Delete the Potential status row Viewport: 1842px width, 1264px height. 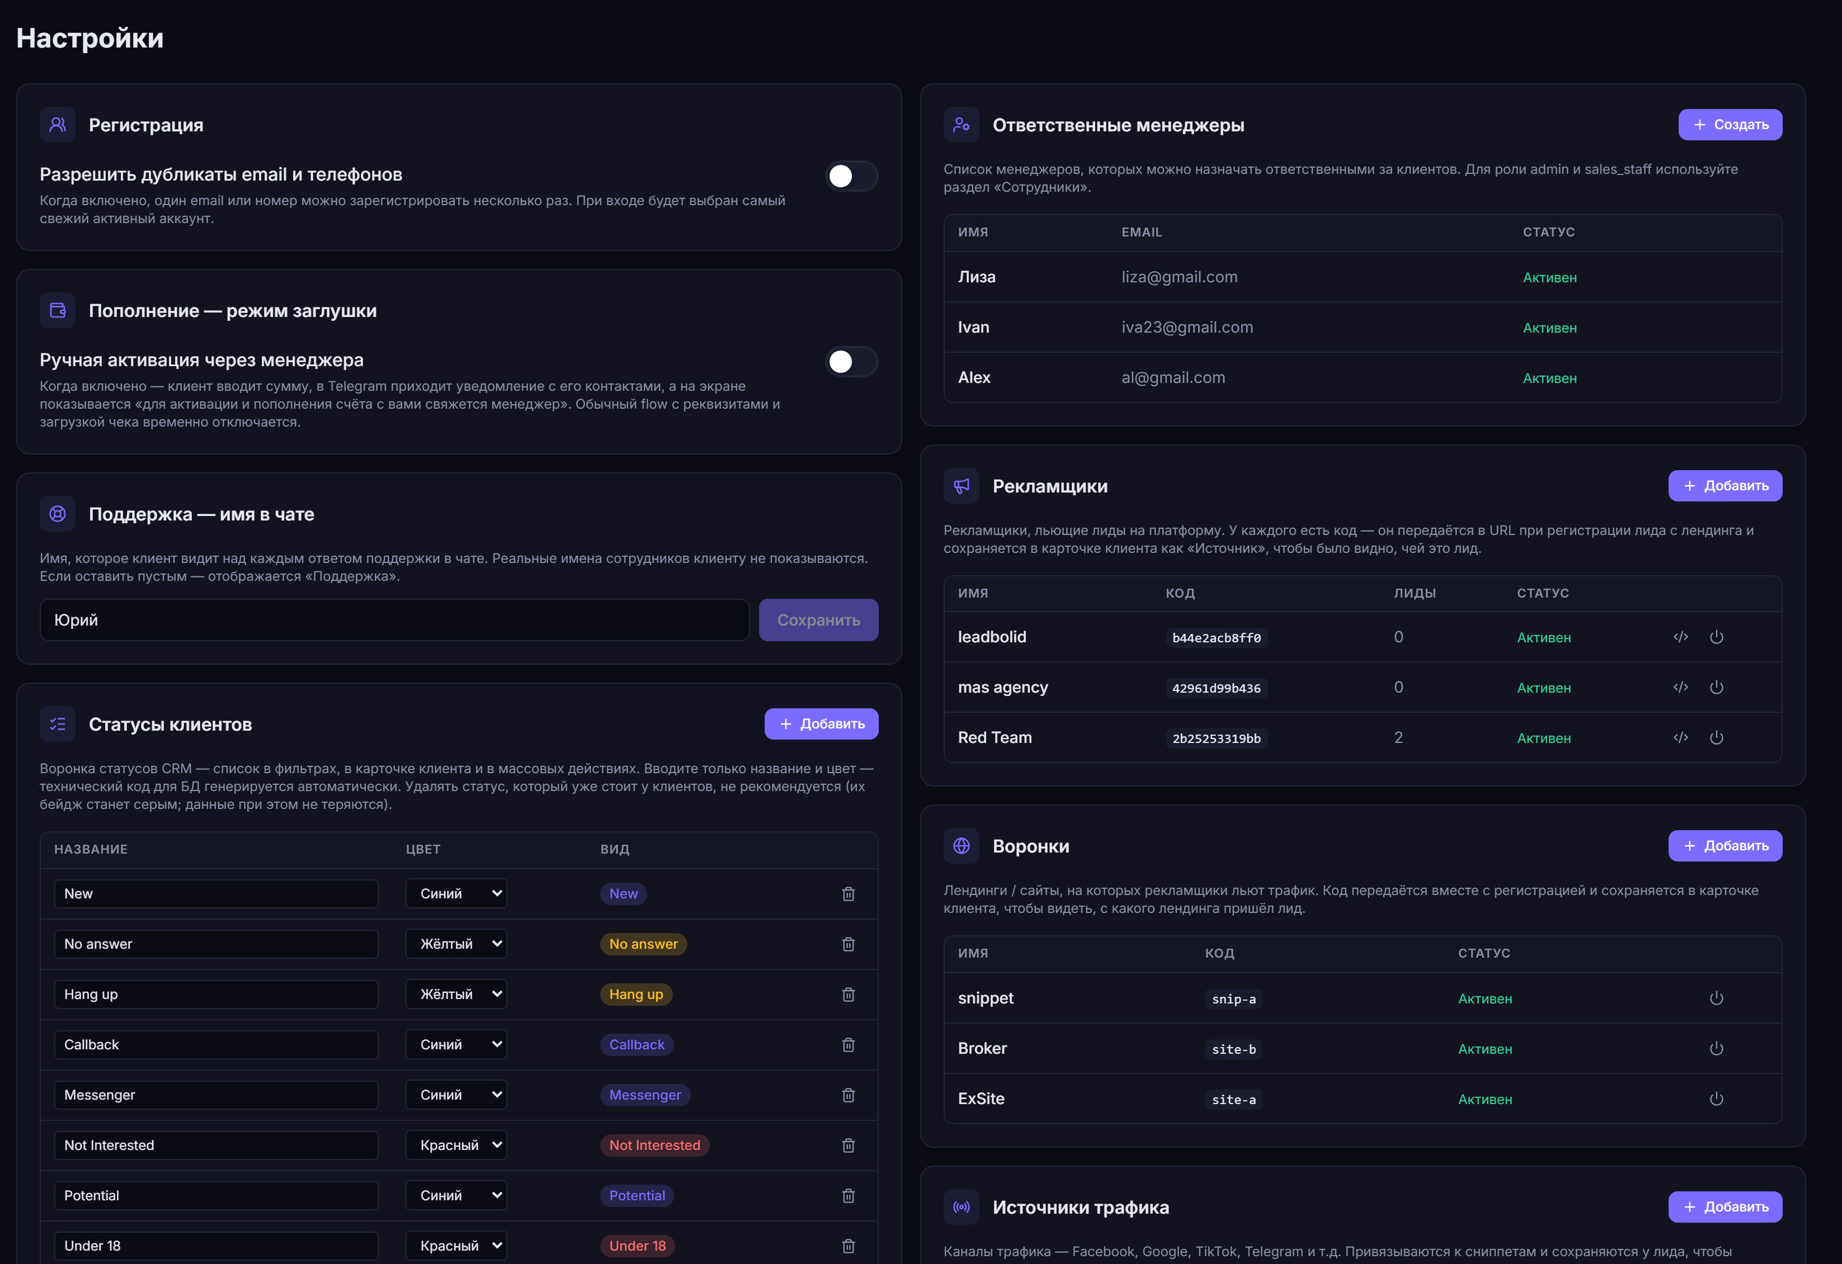point(848,1195)
